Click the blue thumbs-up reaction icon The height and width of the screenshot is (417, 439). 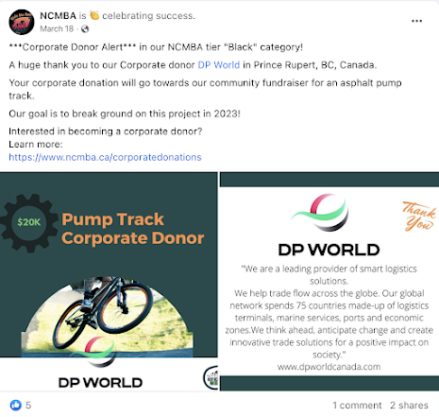point(16,405)
